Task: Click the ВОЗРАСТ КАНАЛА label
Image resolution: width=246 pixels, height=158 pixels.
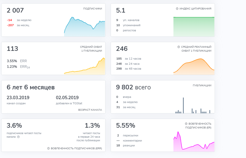Action: tap(90, 110)
